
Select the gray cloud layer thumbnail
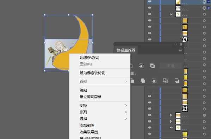tap(178, 8)
